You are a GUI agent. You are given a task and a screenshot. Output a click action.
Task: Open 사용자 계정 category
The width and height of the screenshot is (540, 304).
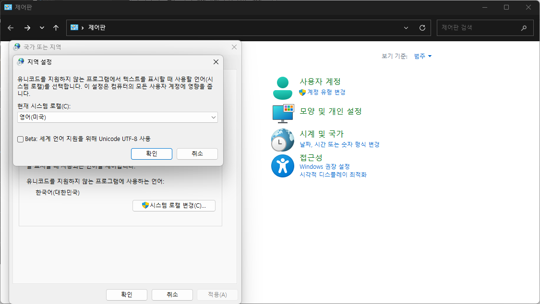[320, 82]
